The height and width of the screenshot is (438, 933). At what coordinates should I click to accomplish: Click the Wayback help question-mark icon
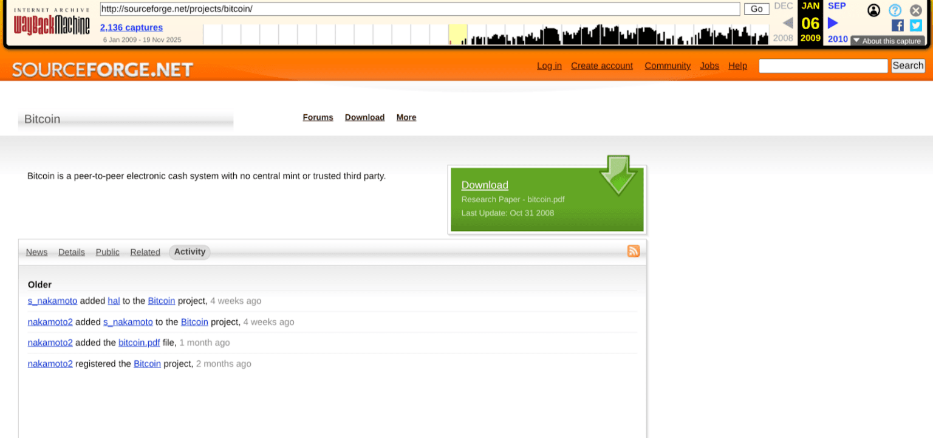point(895,10)
